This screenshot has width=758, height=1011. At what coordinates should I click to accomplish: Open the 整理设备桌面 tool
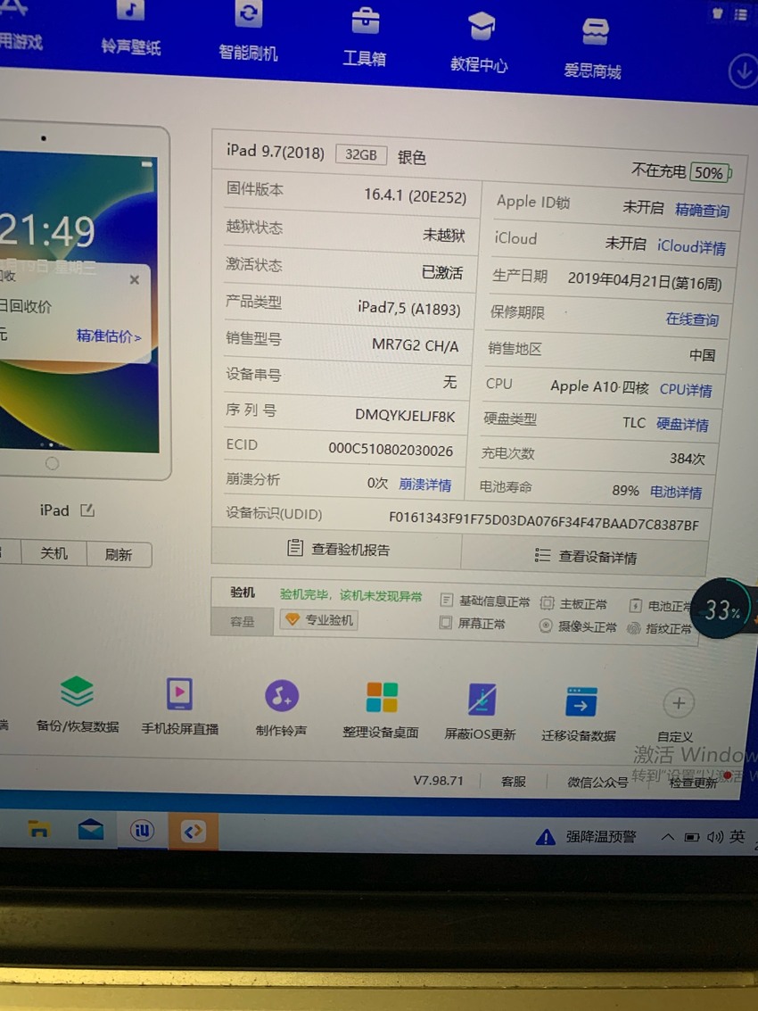click(381, 710)
